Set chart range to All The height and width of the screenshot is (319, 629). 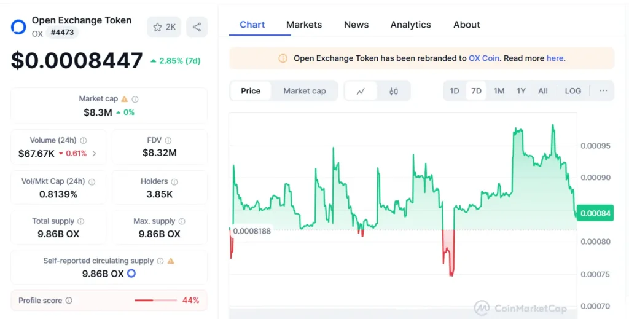[x=543, y=91]
